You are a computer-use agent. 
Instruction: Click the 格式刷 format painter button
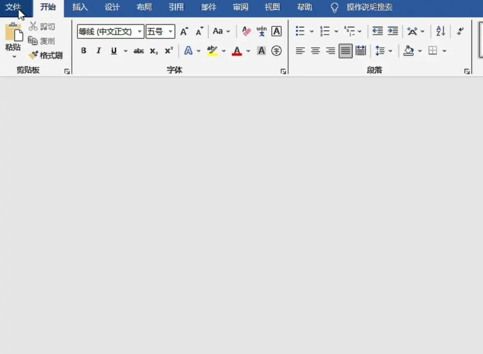(46, 55)
